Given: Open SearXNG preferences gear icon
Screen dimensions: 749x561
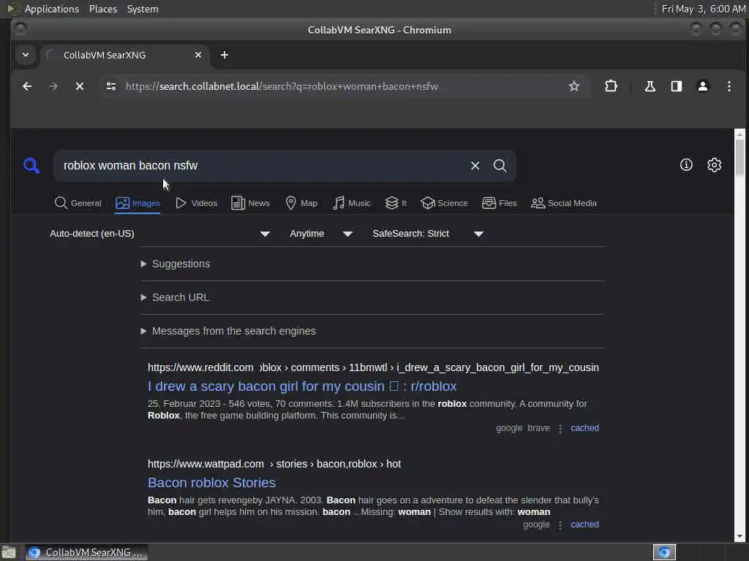Looking at the screenshot, I should (x=714, y=165).
